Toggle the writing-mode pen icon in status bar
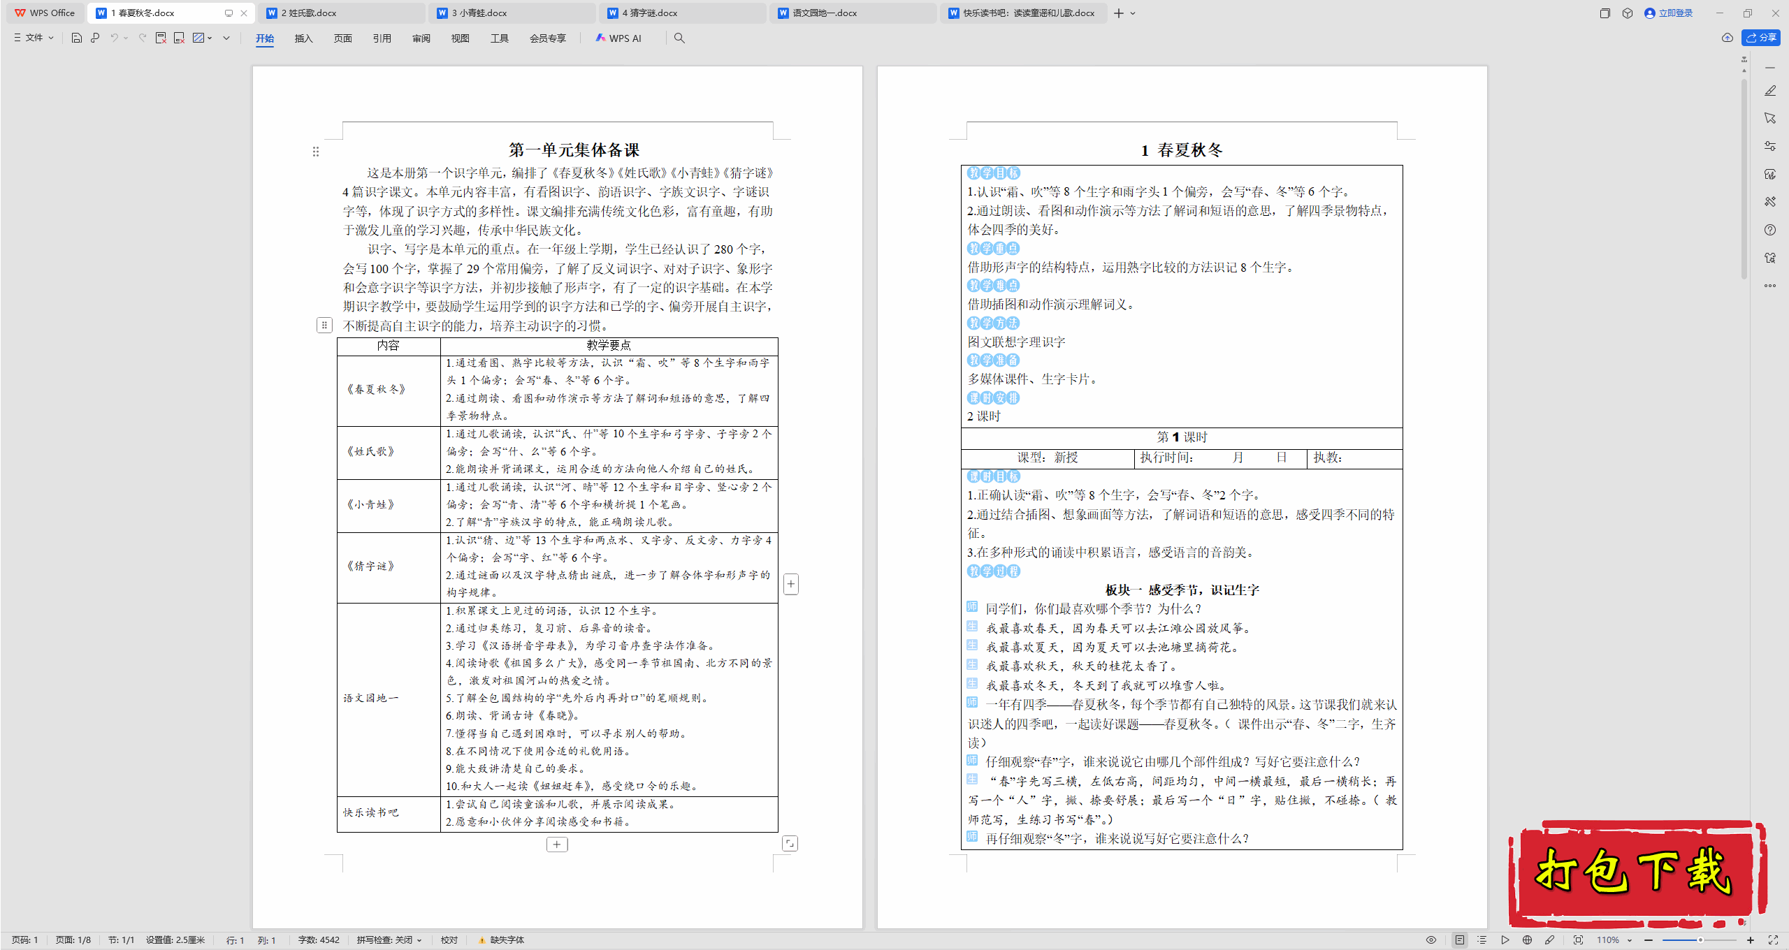Image resolution: width=1789 pixels, height=950 pixels. tap(1550, 940)
